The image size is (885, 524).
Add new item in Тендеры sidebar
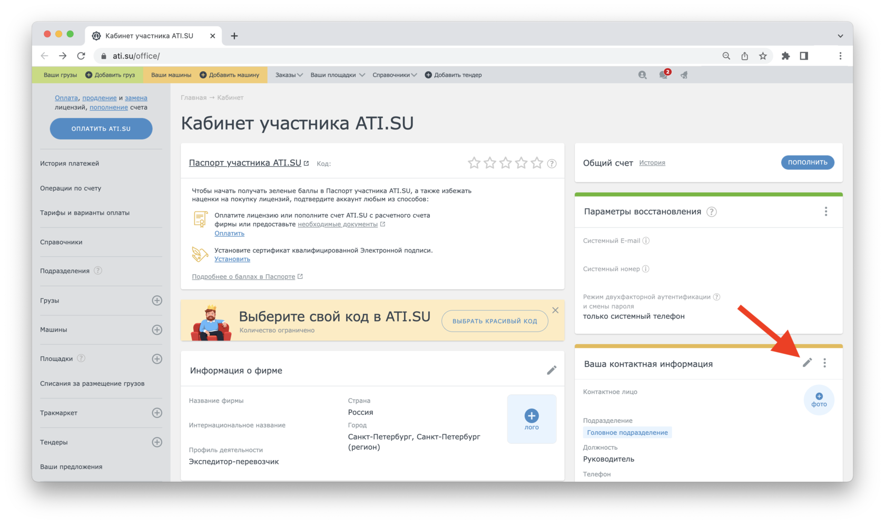(x=157, y=442)
